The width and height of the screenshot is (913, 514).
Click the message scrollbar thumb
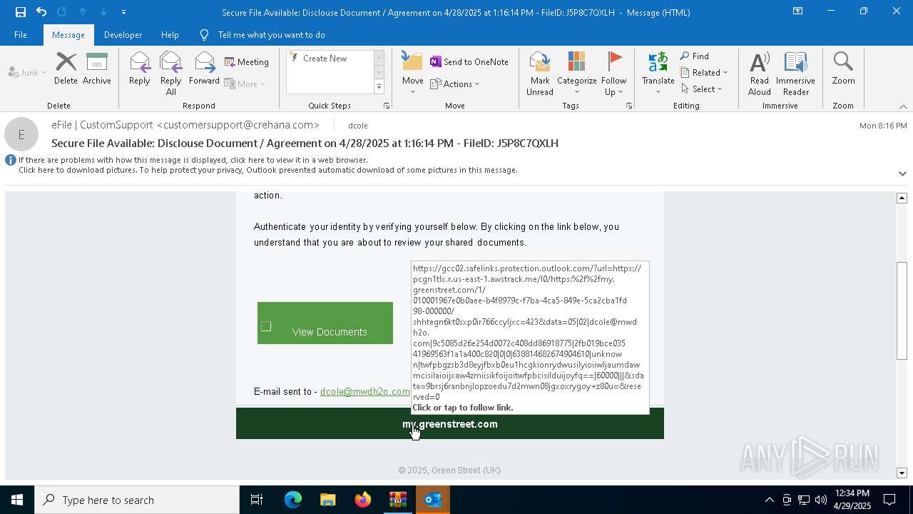[x=902, y=311]
